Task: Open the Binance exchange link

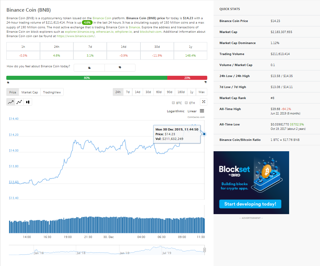Action: [134, 27]
